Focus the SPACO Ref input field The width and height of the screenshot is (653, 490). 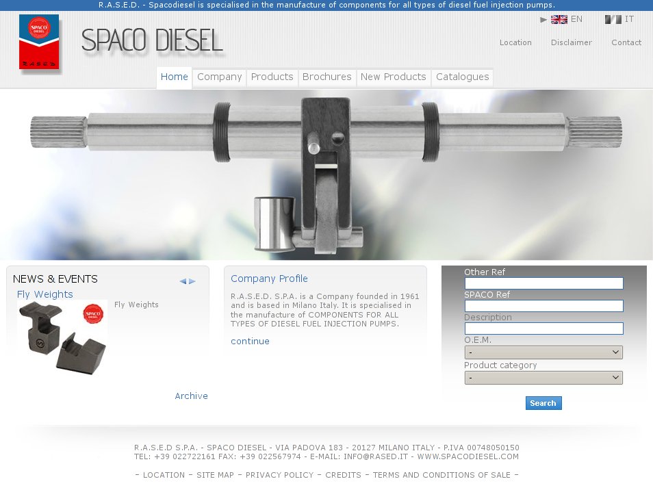tap(543, 306)
